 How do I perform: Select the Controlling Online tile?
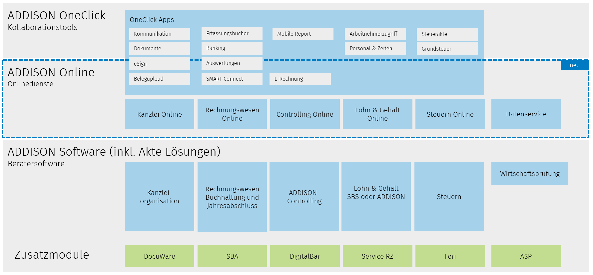pos(305,114)
